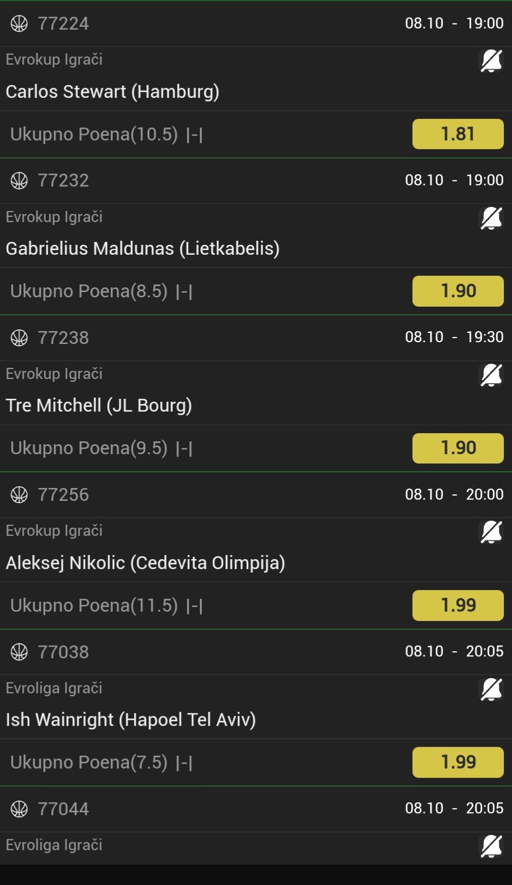Image resolution: width=512 pixels, height=885 pixels.
Task: Pick 1.99 odds for Aleksej Nikolic
Action: 458,605
